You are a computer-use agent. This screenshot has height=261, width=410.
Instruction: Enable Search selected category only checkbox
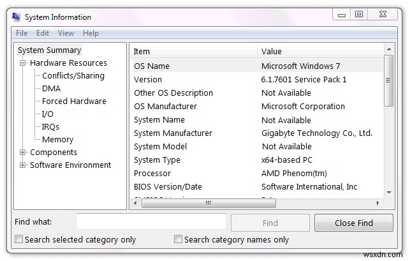pyautogui.click(x=19, y=239)
